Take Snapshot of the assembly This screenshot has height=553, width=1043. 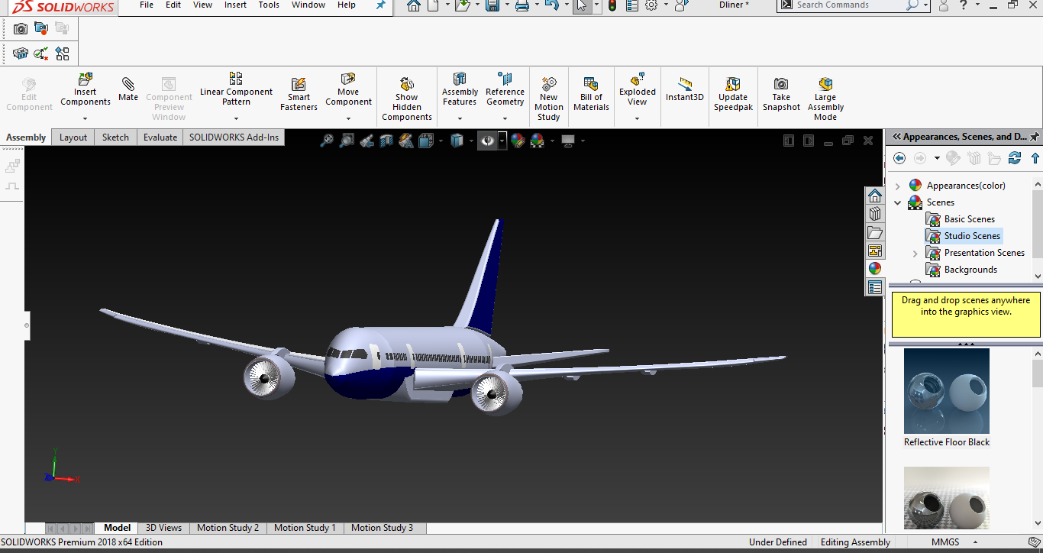781,94
